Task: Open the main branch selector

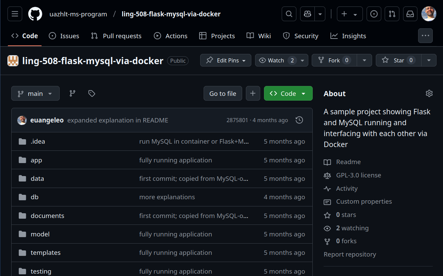Action: 35,93
